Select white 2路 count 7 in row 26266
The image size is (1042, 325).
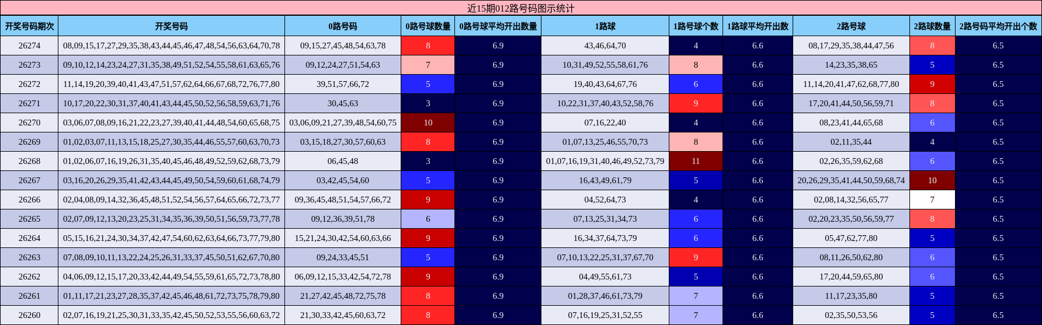pyautogui.click(x=932, y=200)
